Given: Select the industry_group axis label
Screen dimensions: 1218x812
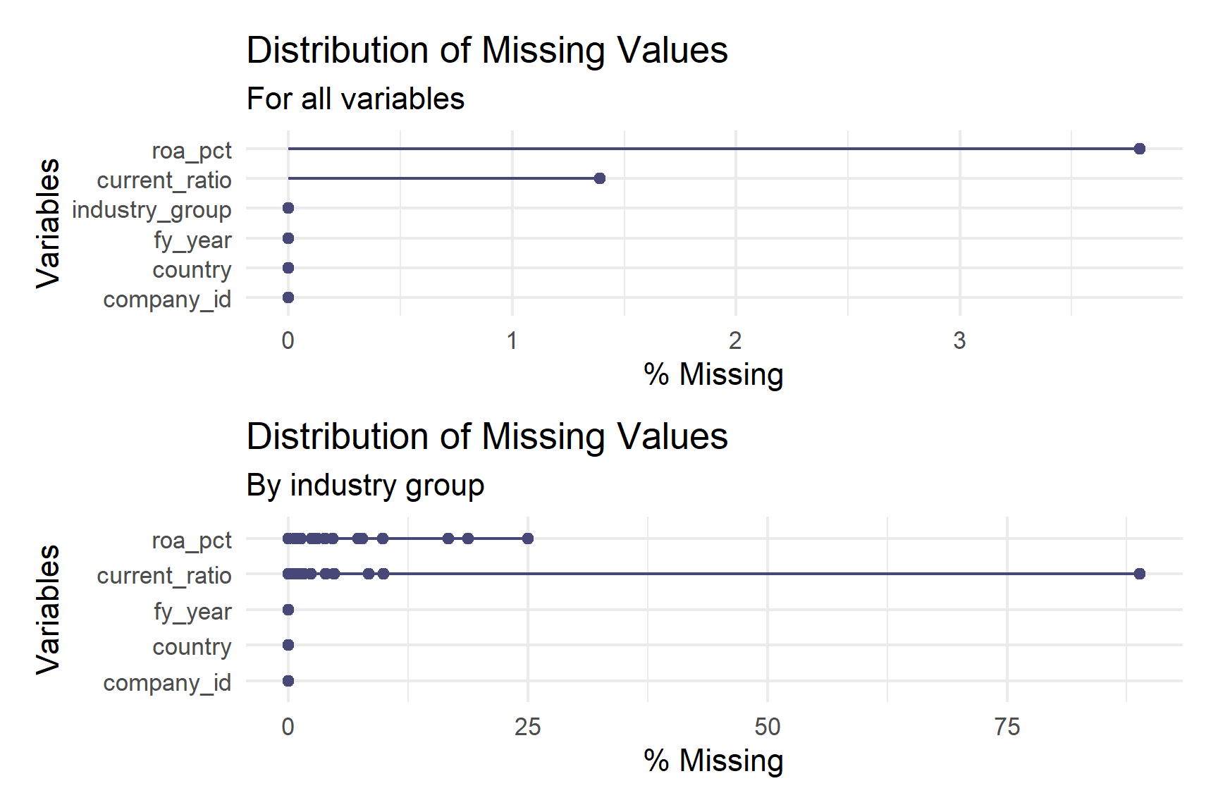Looking at the screenshot, I should [x=152, y=210].
